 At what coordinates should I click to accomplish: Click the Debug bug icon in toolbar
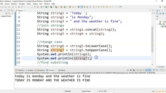41,7
